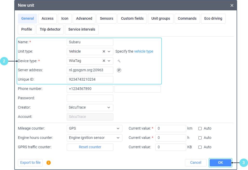Check Auto for GPRS traffic counter
Viewport: 248px width, 170px height.
[x=200, y=147]
